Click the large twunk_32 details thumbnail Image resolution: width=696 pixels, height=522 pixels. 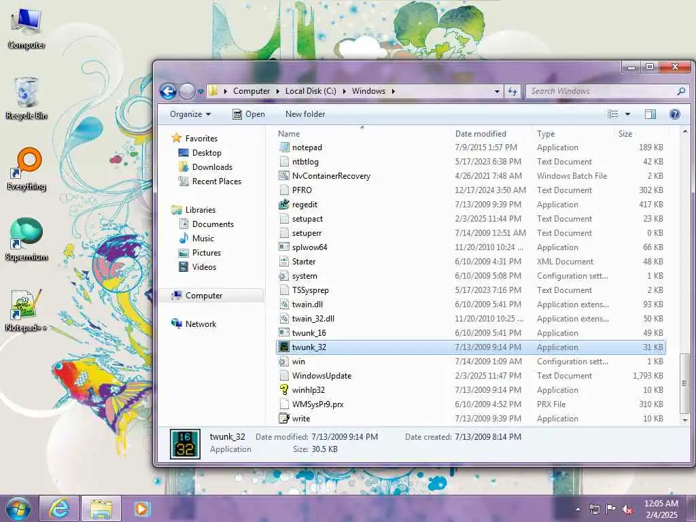[185, 444]
